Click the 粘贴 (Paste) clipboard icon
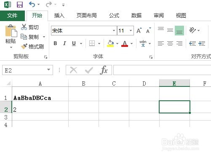 [x=11, y=31]
